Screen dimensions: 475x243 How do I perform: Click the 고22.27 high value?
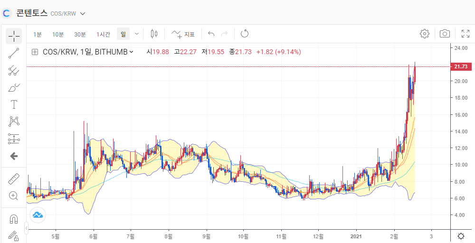tap(185, 52)
